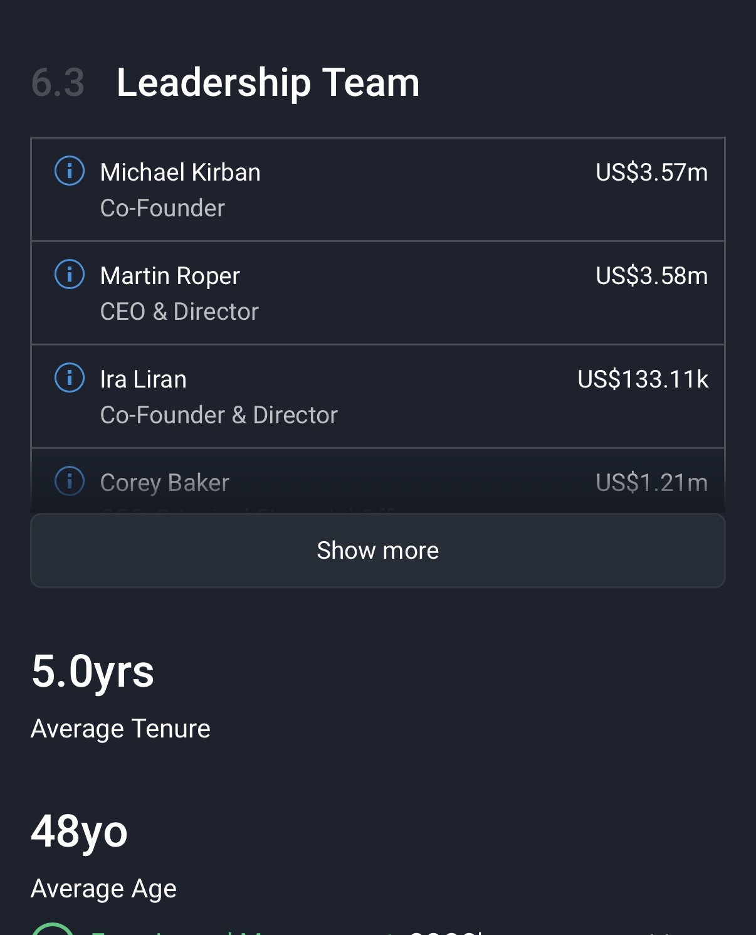Click Martin Roper's US$3.58m compensation
This screenshot has width=756, height=935.
[x=651, y=276]
